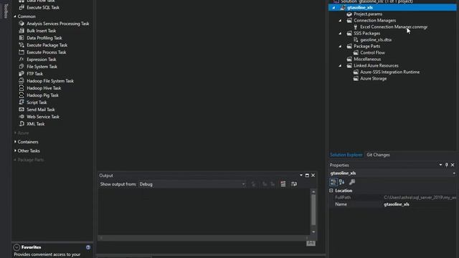Maximize the Output window
459x258 pixels.
(x=307, y=175)
